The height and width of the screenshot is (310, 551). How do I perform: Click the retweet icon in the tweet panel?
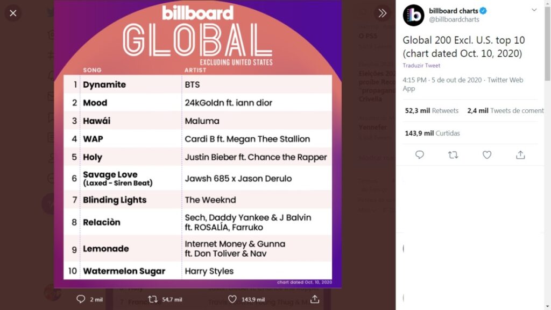pyautogui.click(x=453, y=154)
